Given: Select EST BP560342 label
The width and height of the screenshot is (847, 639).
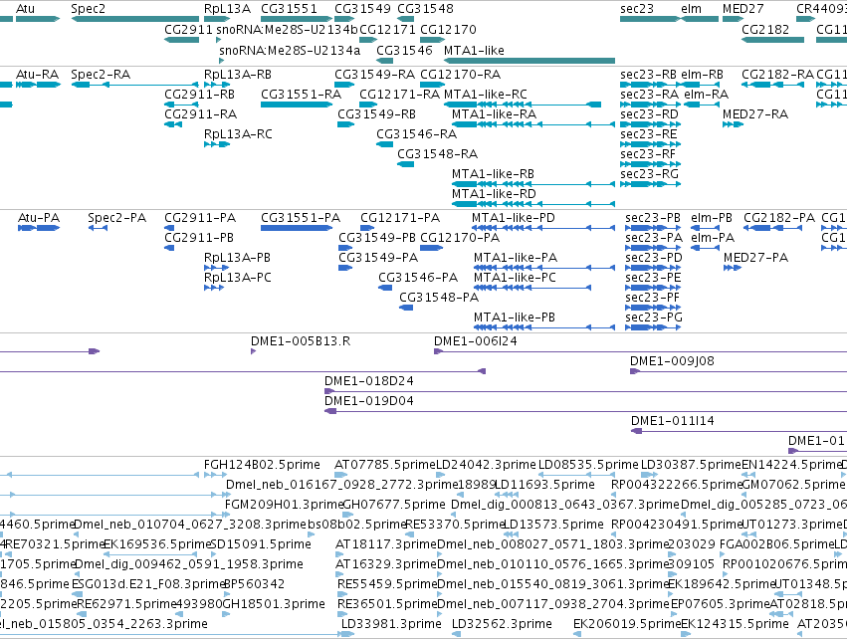Looking at the screenshot, I should (254, 584).
